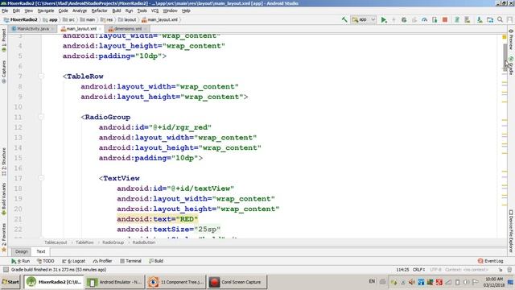
Task: Open the Refactor menu
Action: pyautogui.click(x=100, y=10)
